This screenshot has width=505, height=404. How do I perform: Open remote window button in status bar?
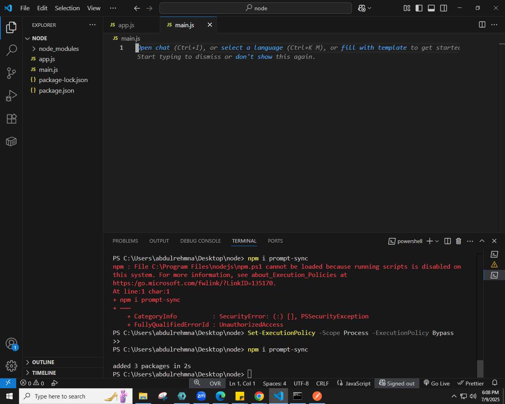pos(8,383)
